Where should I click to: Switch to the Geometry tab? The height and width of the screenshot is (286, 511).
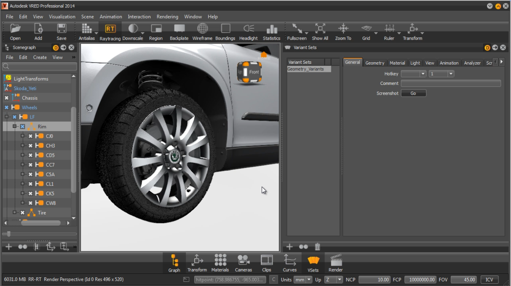pos(375,63)
